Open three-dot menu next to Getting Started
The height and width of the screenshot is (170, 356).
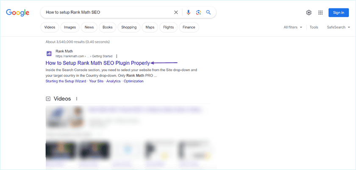click(117, 56)
